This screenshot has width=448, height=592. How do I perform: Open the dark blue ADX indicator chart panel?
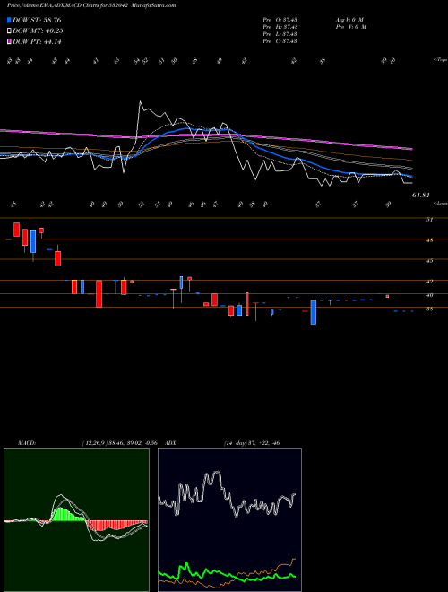pyautogui.click(x=229, y=520)
